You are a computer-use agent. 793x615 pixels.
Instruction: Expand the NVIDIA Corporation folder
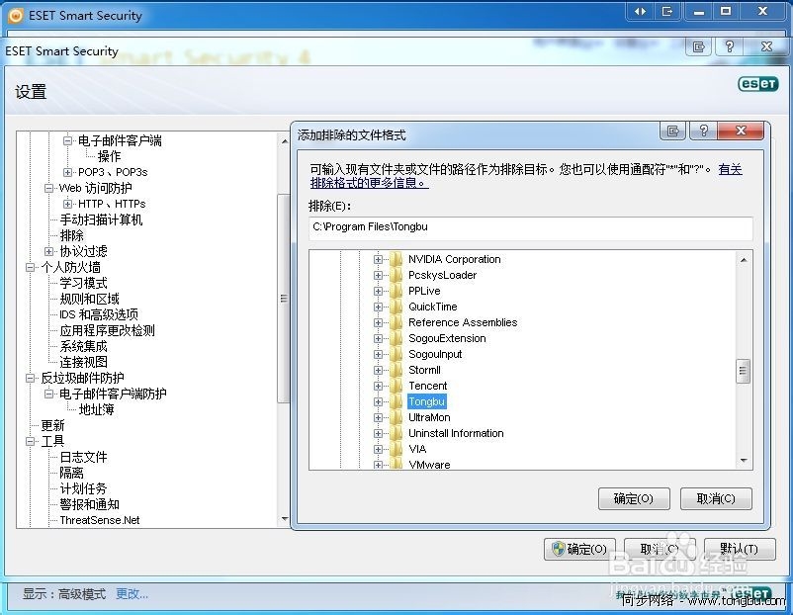coord(378,259)
